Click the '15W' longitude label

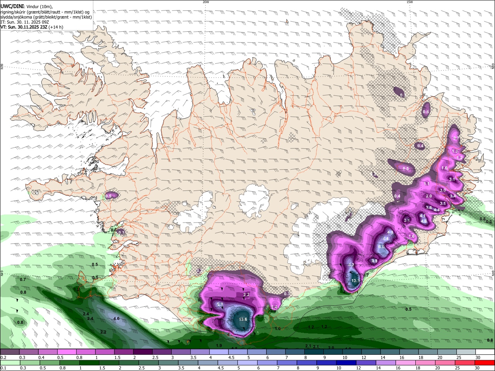click(410, 2)
